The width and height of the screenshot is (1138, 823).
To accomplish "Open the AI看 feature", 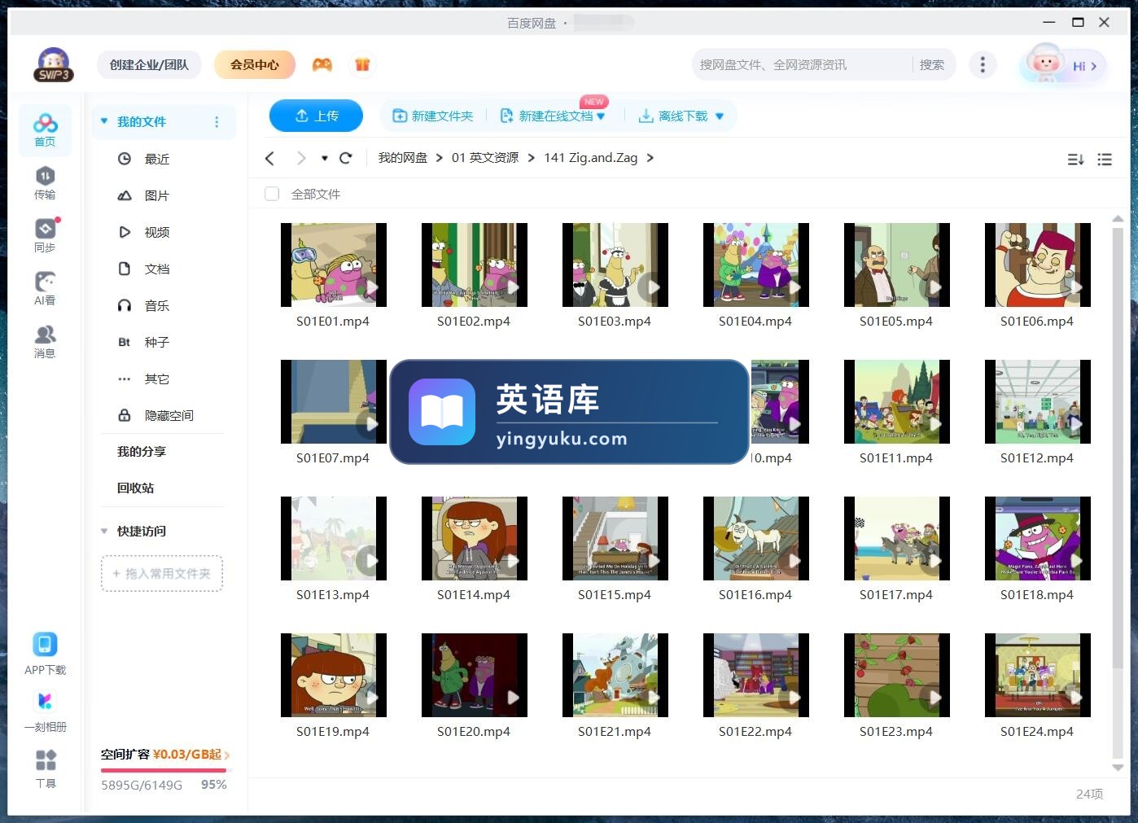I will coord(45,289).
